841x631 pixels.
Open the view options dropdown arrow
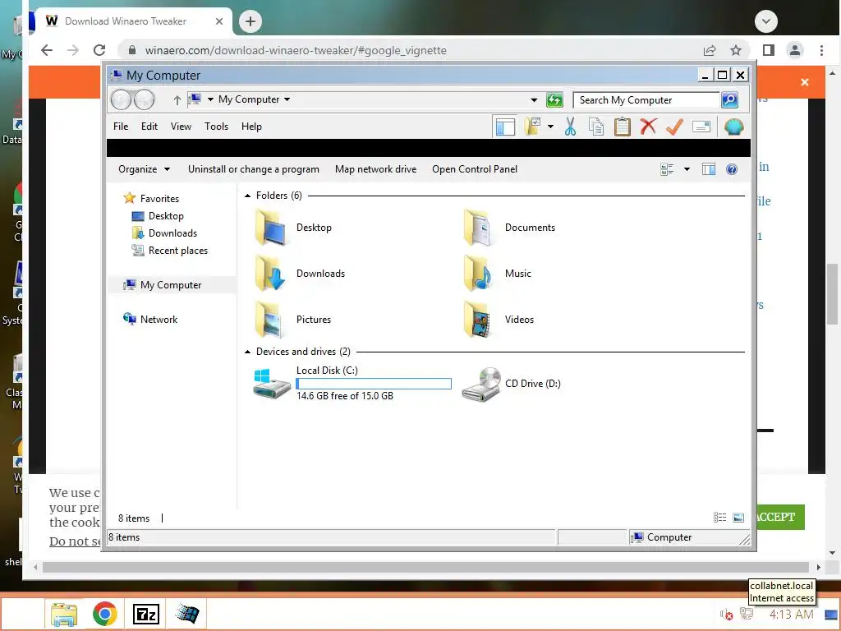687,169
